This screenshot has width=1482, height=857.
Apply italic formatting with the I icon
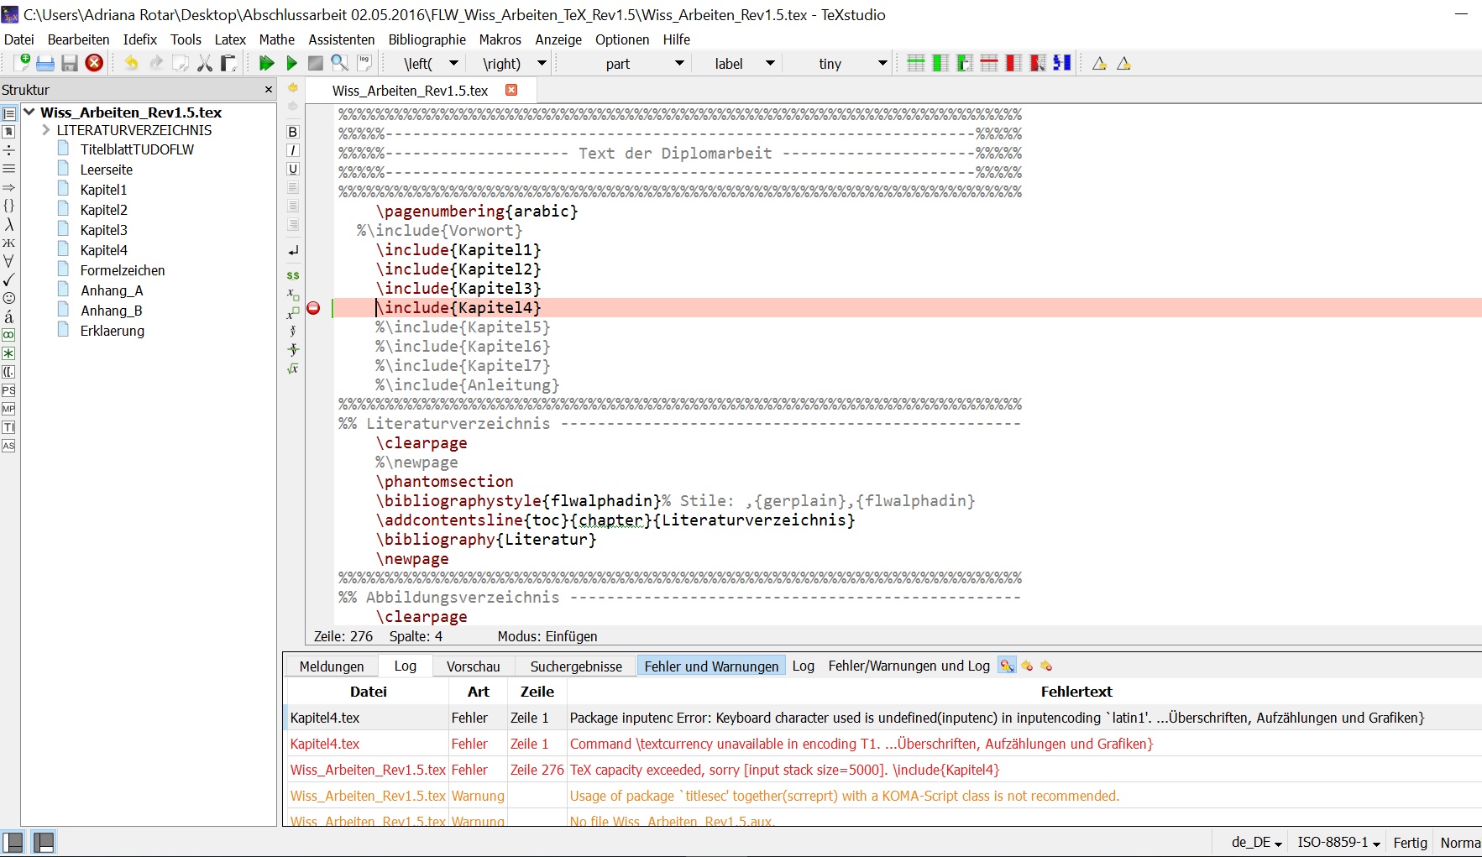(x=293, y=150)
